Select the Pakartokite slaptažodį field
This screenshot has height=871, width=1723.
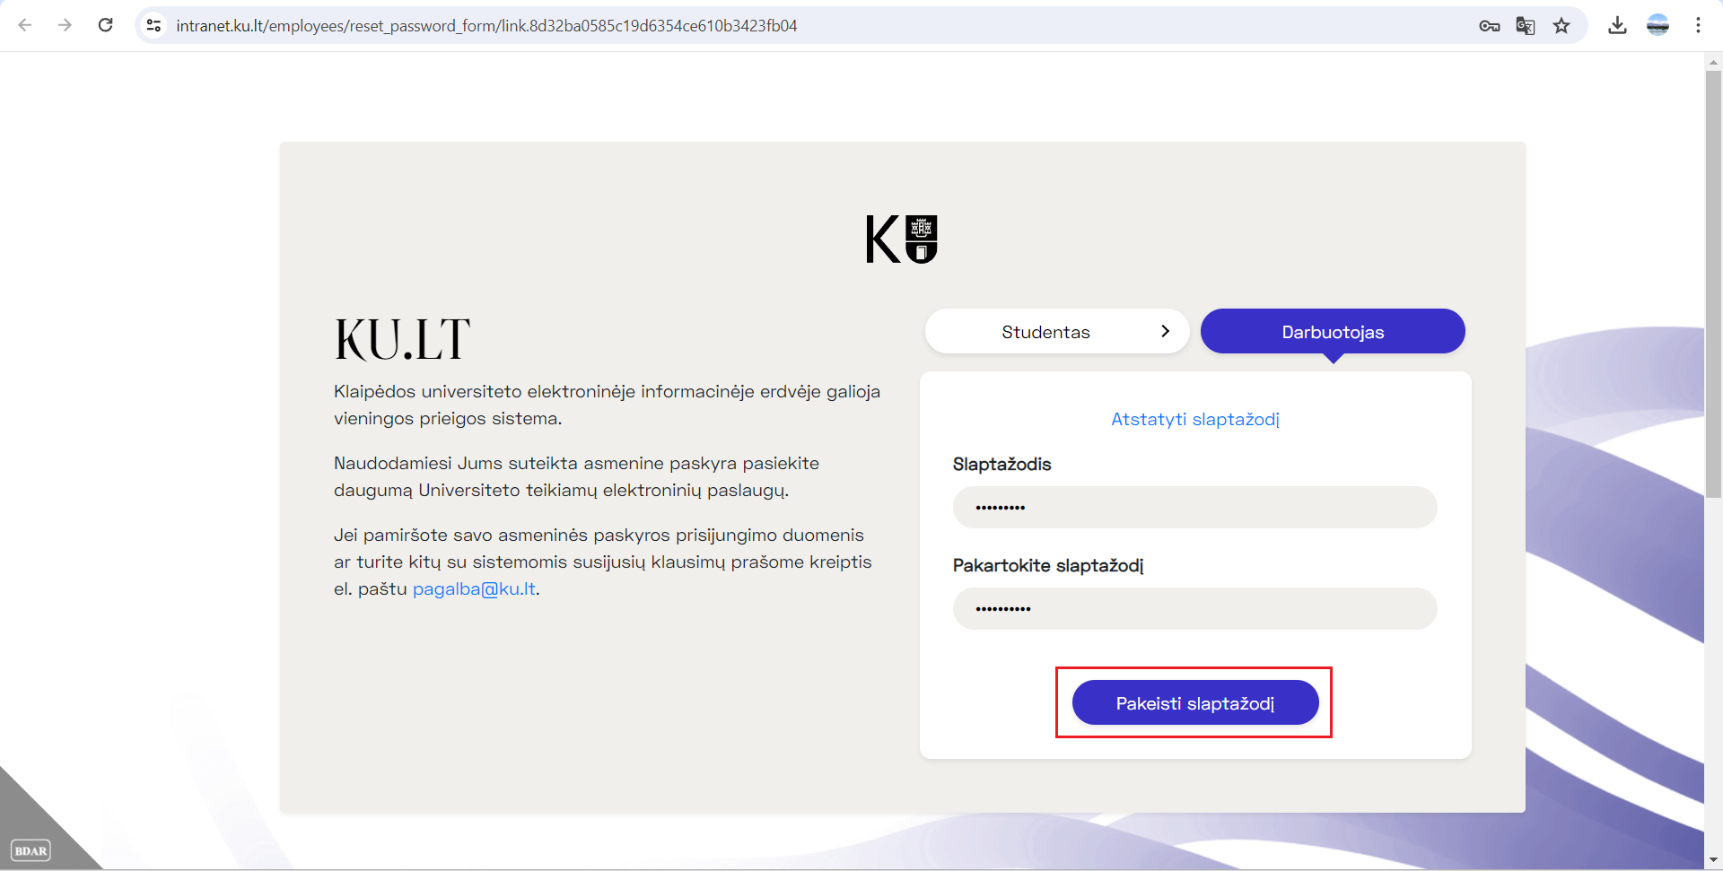coord(1194,608)
